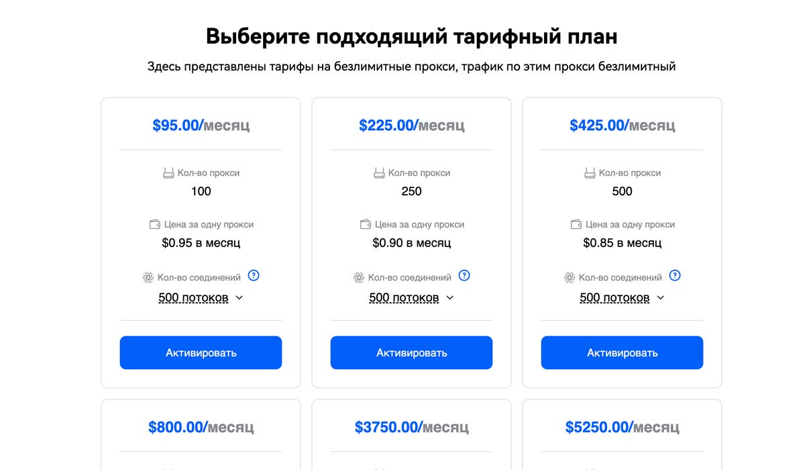This screenshot has width=805, height=470.
Task: Open the threads dropdown in the $425.00 plan
Action: coord(622,297)
